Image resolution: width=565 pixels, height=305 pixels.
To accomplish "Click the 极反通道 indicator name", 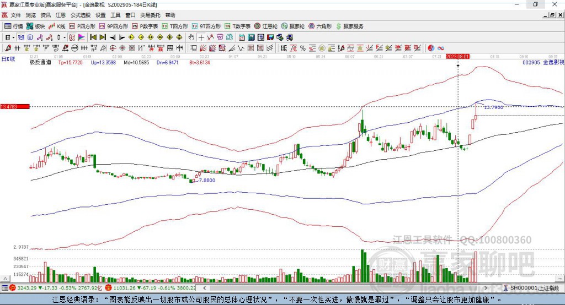I will tap(40, 62).
